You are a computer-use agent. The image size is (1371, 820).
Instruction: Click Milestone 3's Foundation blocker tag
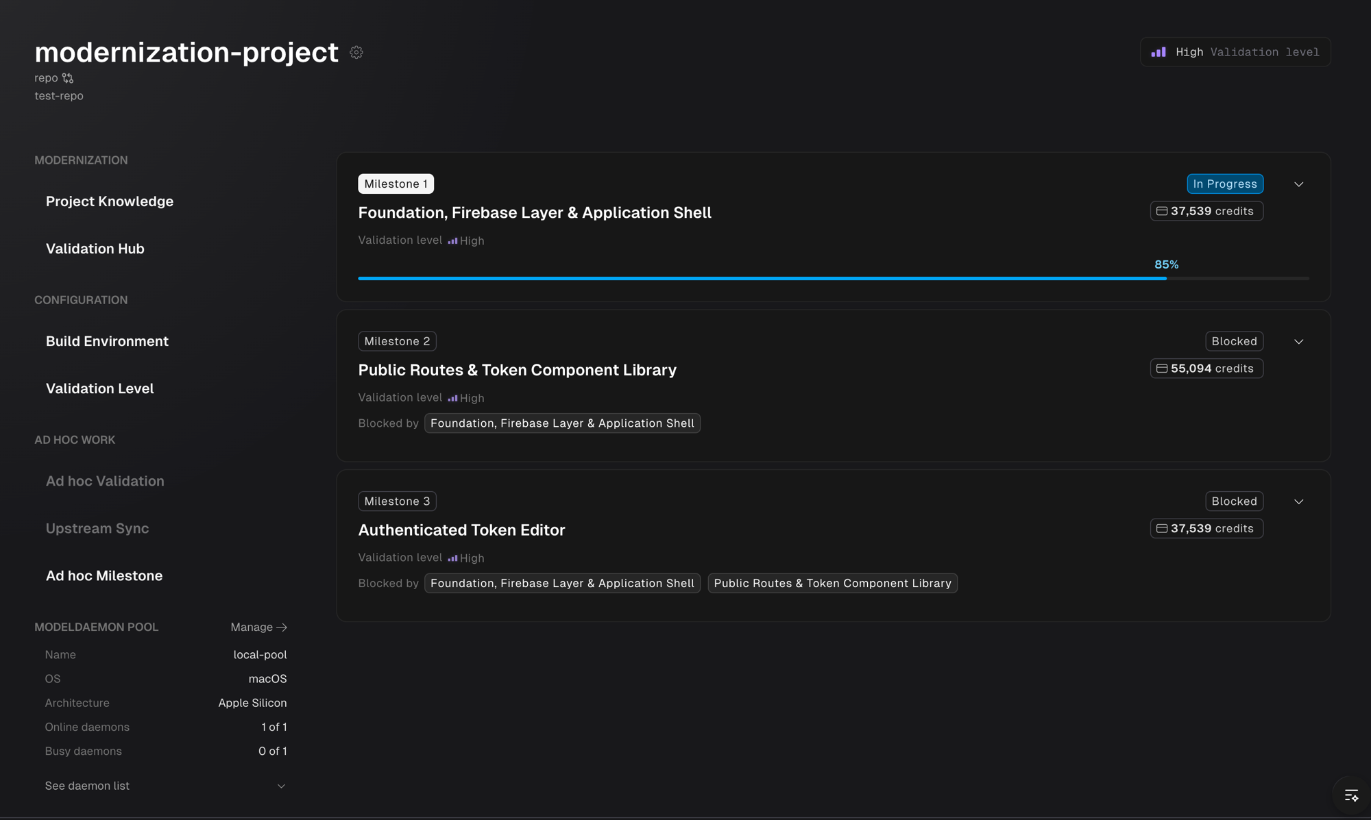[562, 583]
